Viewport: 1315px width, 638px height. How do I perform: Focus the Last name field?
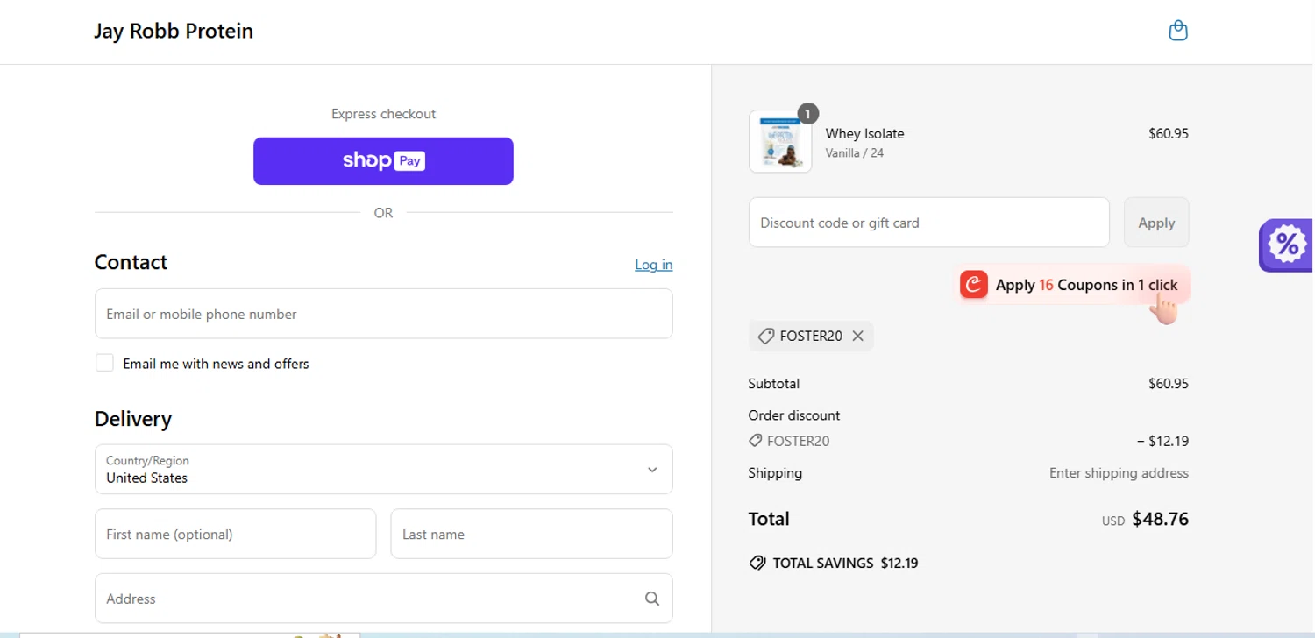(531, 534)
